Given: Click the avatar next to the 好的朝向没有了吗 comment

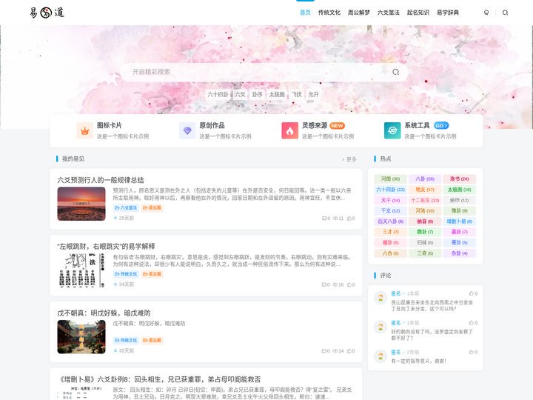Looking at the screenshot, I should pyautogui.click(x=381, y=327).
